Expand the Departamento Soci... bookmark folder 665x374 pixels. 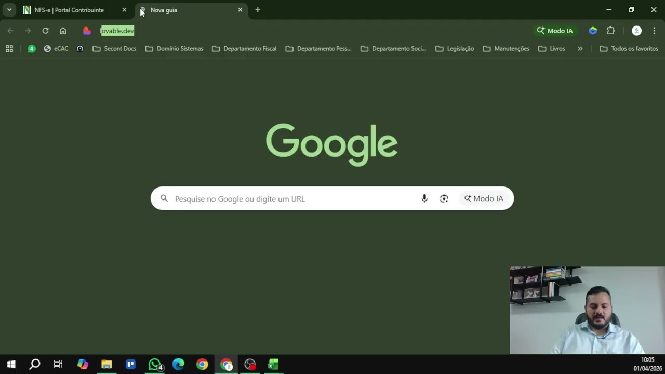coord(393,48)
